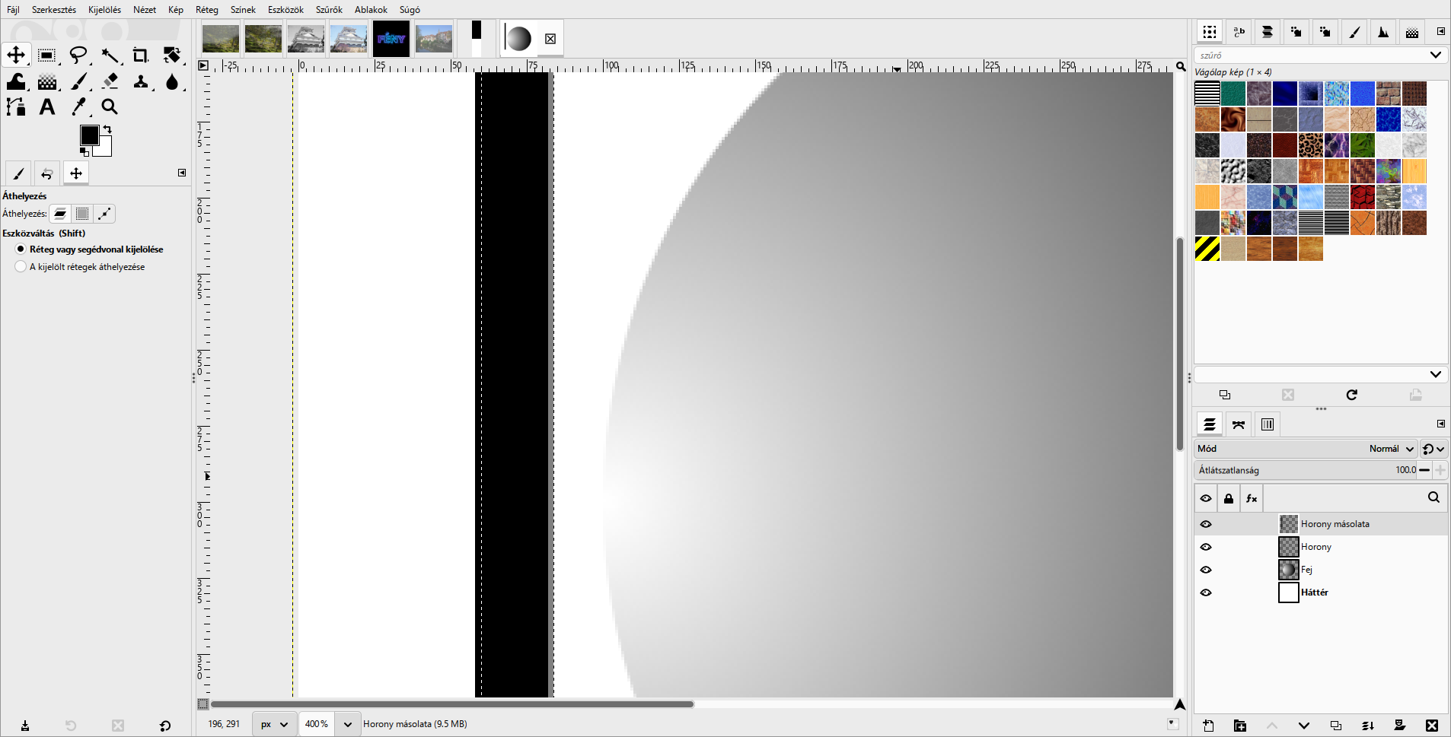The width and height of the screenshot is (1451, 737).
Task: Toggle visibility of the Háttér layer
Action: (1206, 592)
